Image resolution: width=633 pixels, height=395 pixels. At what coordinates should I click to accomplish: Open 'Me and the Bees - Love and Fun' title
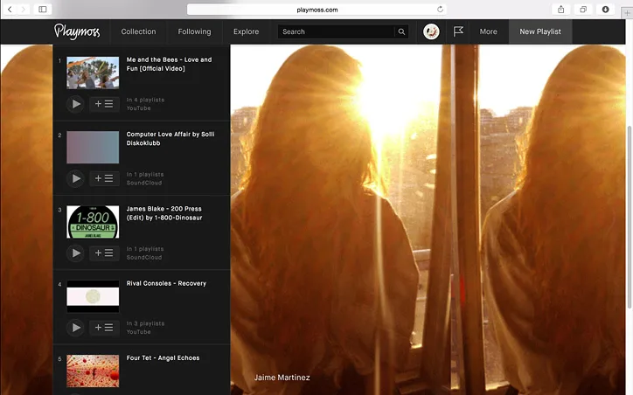point(169,64)
